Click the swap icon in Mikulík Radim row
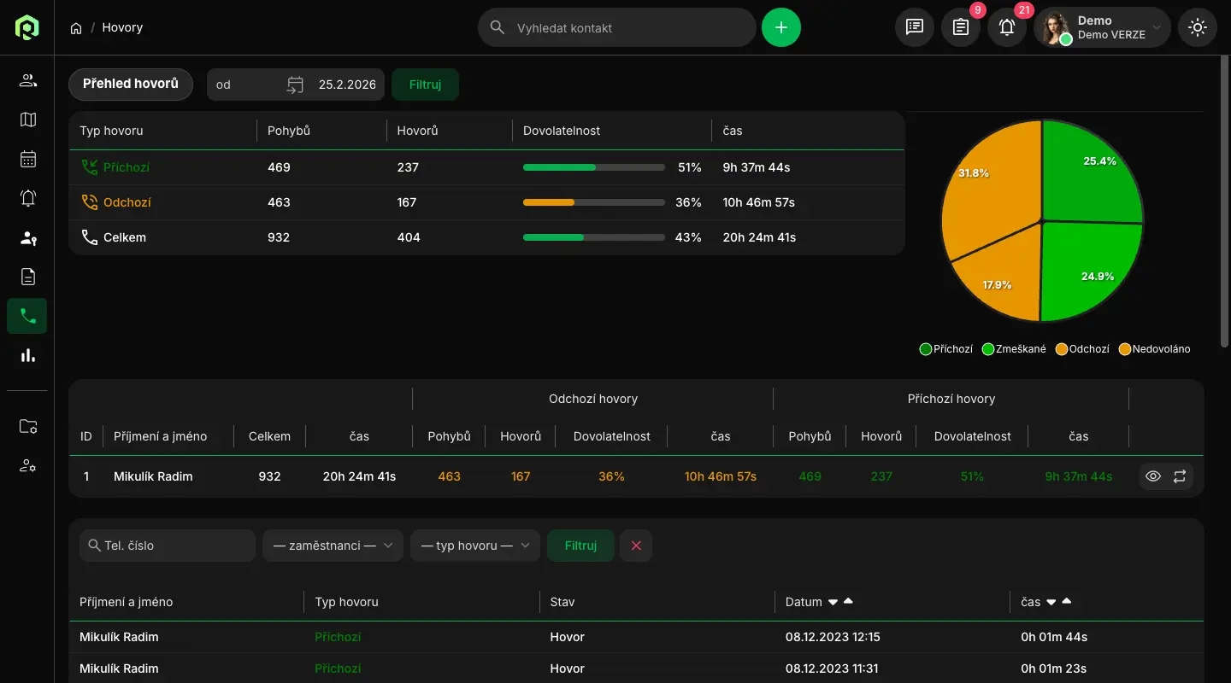The width and height of the screenshot is (1231, 683). (1180, 476)
